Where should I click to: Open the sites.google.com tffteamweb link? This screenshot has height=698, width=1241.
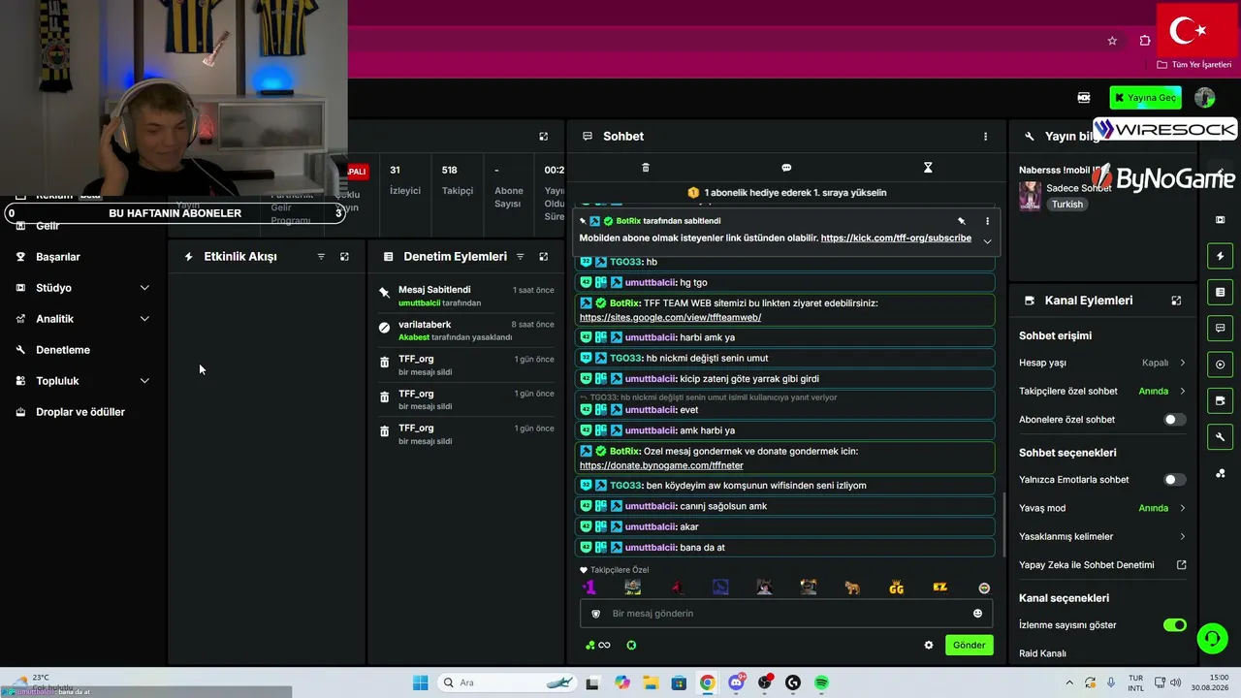(x=670, y=317)
